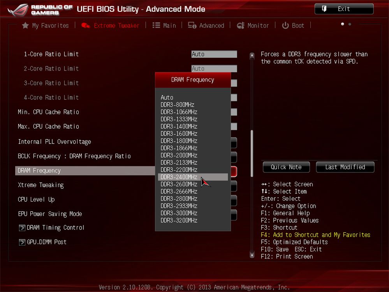The image size is (389, 292).
Task: Click the Advanced tab icon
Action: (x=192, y=25)
